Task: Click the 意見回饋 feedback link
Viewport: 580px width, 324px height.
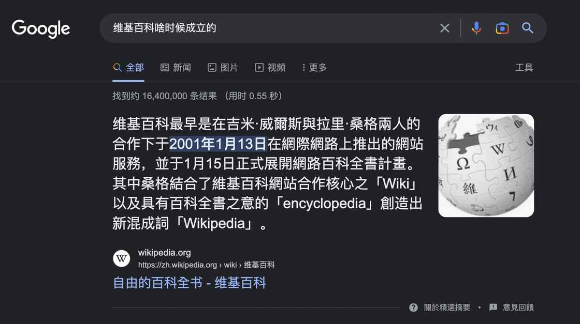Action: tap(518, 307)
